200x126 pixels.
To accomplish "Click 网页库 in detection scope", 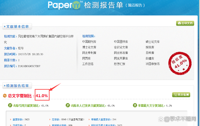I will pyautogui.click(x=86, y=59).
